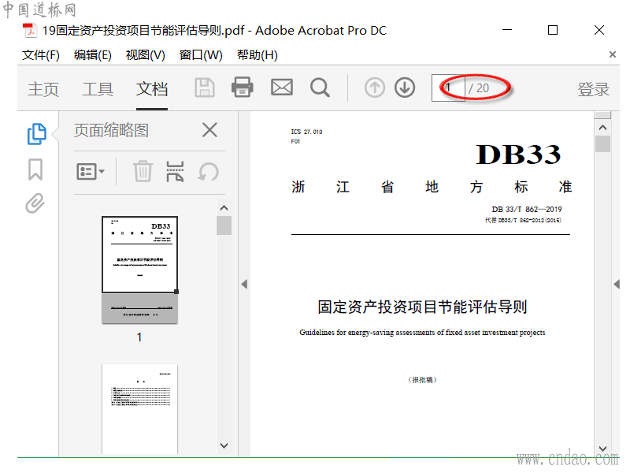
Task: Click the save file icon
Action: pyautogui.click(x=205, y=88)
